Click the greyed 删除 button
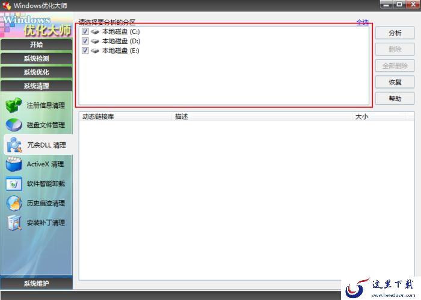421x300 pixels. pos(395,49)
